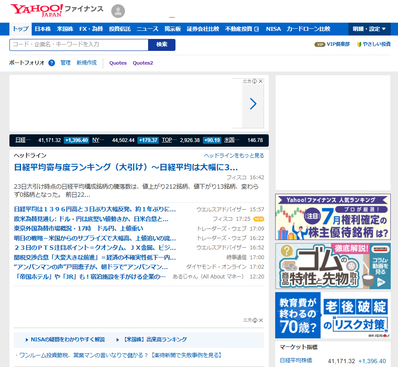Close the lower ad with X icon
Image resolution: width=398 pixels, height=367 pixels.
click(x=261, y=320)
